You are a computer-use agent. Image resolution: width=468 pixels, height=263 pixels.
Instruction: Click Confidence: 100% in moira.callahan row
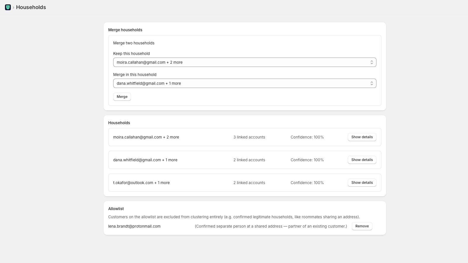307,137
